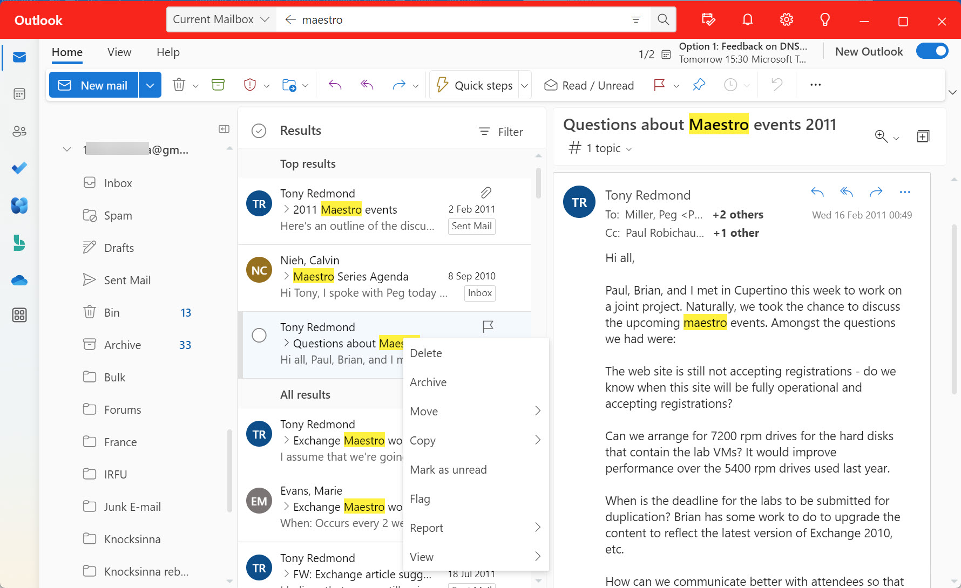Choose Delete in context menu
Screen dimensions: 961x588
[x=476, y=353]
